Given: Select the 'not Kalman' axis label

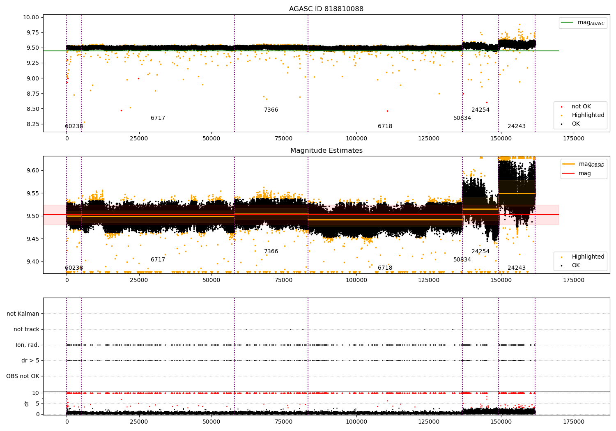Looking at the screenshot, I should pos(23,314).
